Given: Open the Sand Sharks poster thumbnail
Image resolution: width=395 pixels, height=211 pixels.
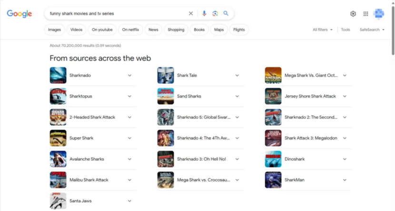Looking at the screenshot, I should pyautogui.click(x=166, y=96).
